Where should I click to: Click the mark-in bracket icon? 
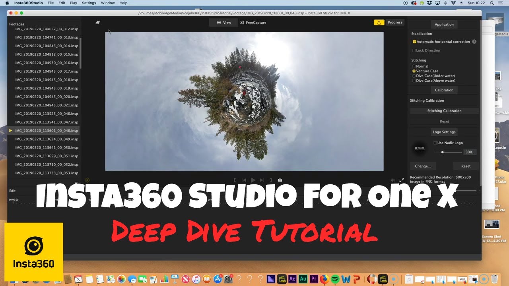pyautogui.click(x=235, y=180)
